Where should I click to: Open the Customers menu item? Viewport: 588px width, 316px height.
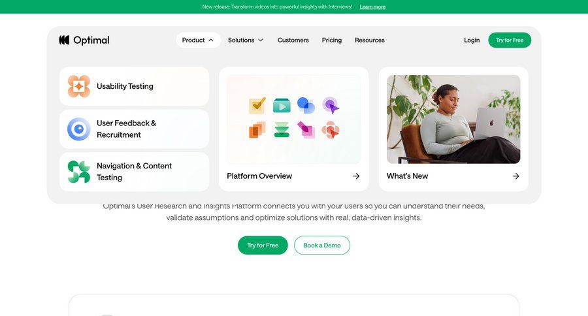click(x=293, y=40)
